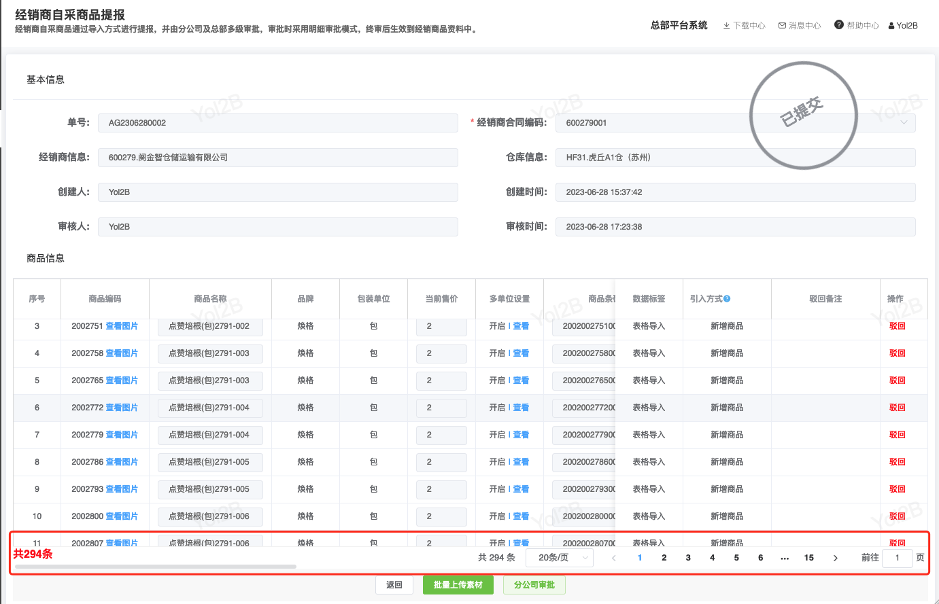Click the Yol2B user profile icon
The width and height of the screenshot is (939, 604).
point(891,26)
